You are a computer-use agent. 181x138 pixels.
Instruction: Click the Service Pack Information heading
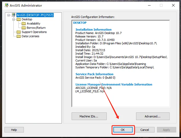[94, 74]
